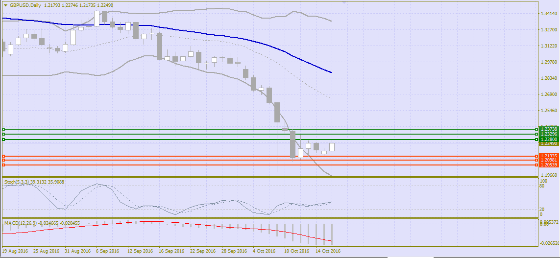The width and height of the screenshot is (560, 258).
Task: Click the orange 1.20539 price label
Action: tap(549, 165)
